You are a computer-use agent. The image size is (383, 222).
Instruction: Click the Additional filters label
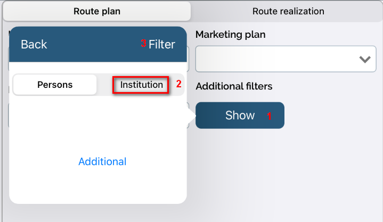click(x=234, y=86)
